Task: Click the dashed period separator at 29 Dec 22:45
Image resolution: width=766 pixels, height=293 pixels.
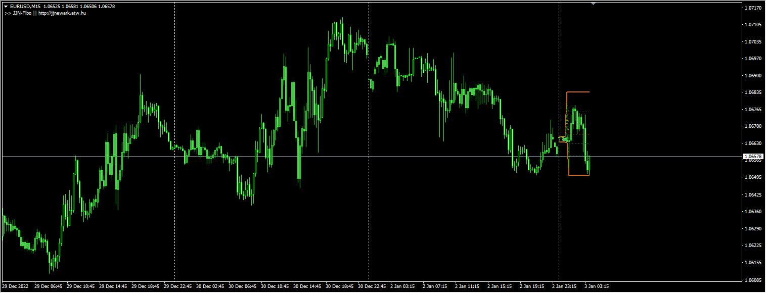Action: click(x=174, y=152)
